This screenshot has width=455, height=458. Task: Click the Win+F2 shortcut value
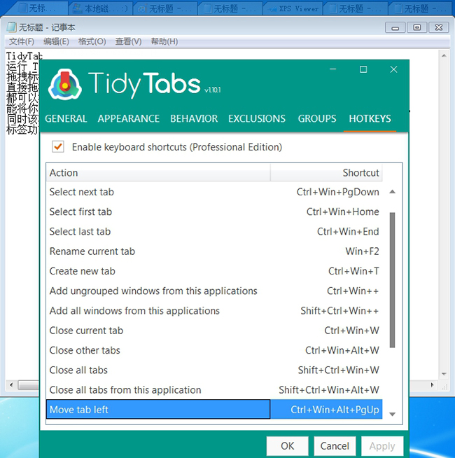pos(362,251)
